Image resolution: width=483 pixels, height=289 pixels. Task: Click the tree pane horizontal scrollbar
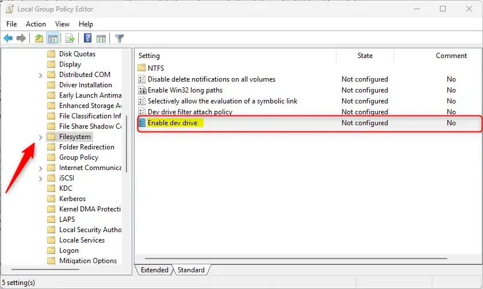point(45,269)
